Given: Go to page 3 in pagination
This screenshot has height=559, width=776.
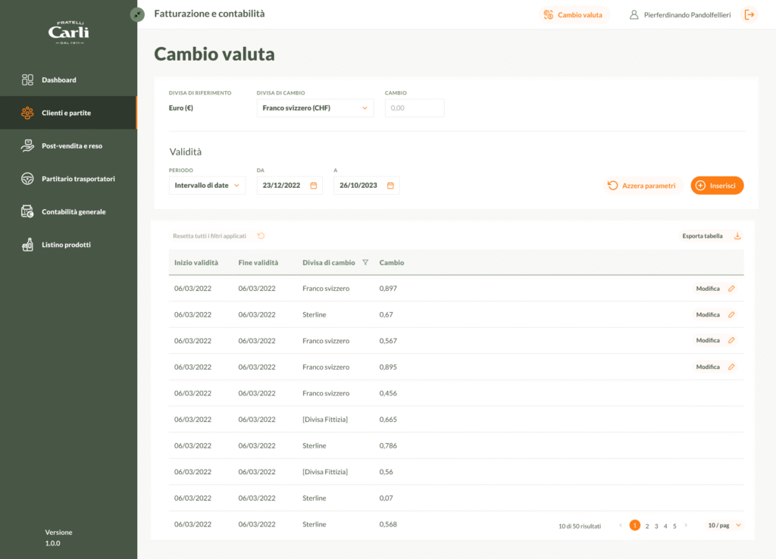Looking at the screenshot, I should [656, 526].
